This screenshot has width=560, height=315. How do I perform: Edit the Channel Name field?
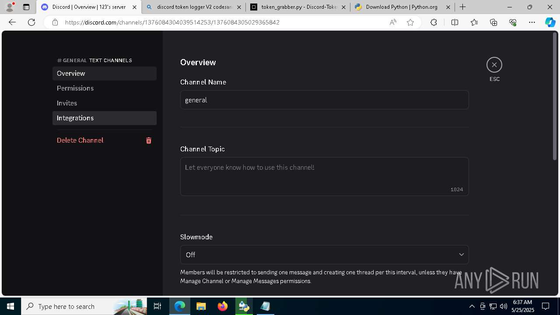point(324,100)
